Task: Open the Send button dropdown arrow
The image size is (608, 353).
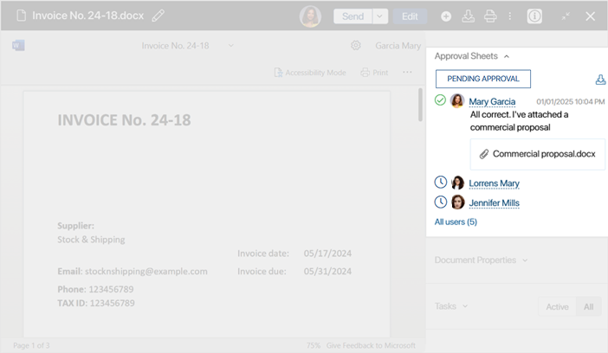Action: click(379, 16)
